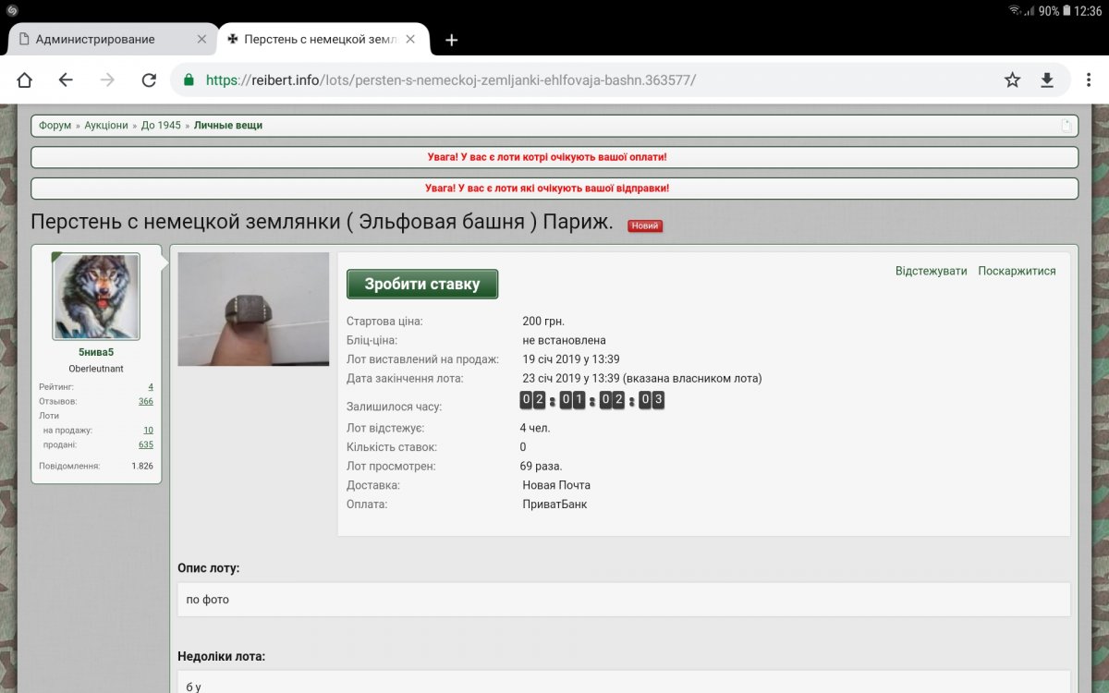Switch to Администрирование tab

click(x=113, y=40)
